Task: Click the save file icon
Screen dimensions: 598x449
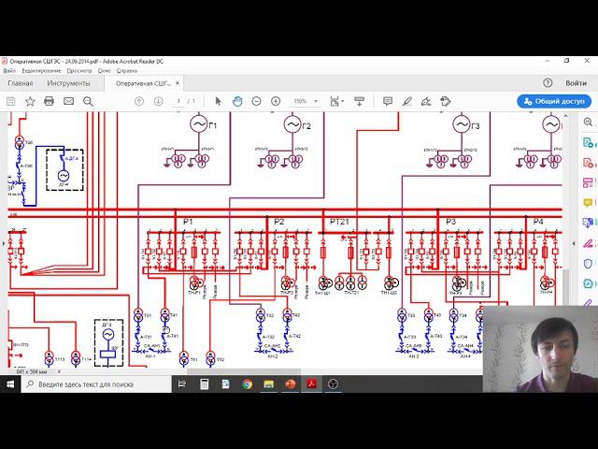Action: click(x=10, y=101)
